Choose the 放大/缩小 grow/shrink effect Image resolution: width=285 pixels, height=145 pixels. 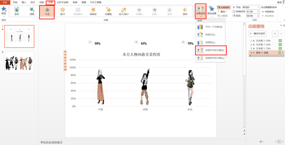coord(124,11)
